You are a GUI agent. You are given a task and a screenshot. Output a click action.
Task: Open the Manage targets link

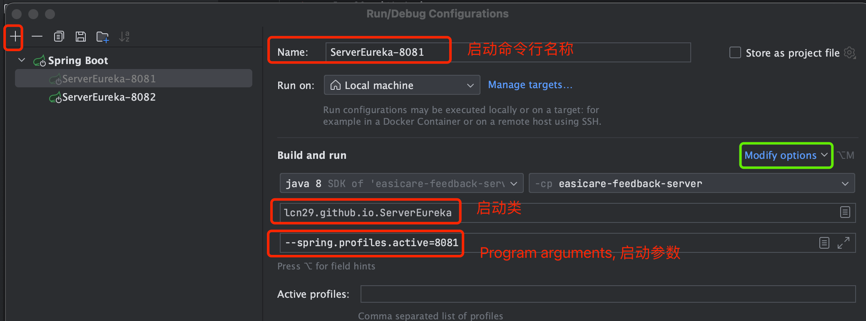coord(530,85)
